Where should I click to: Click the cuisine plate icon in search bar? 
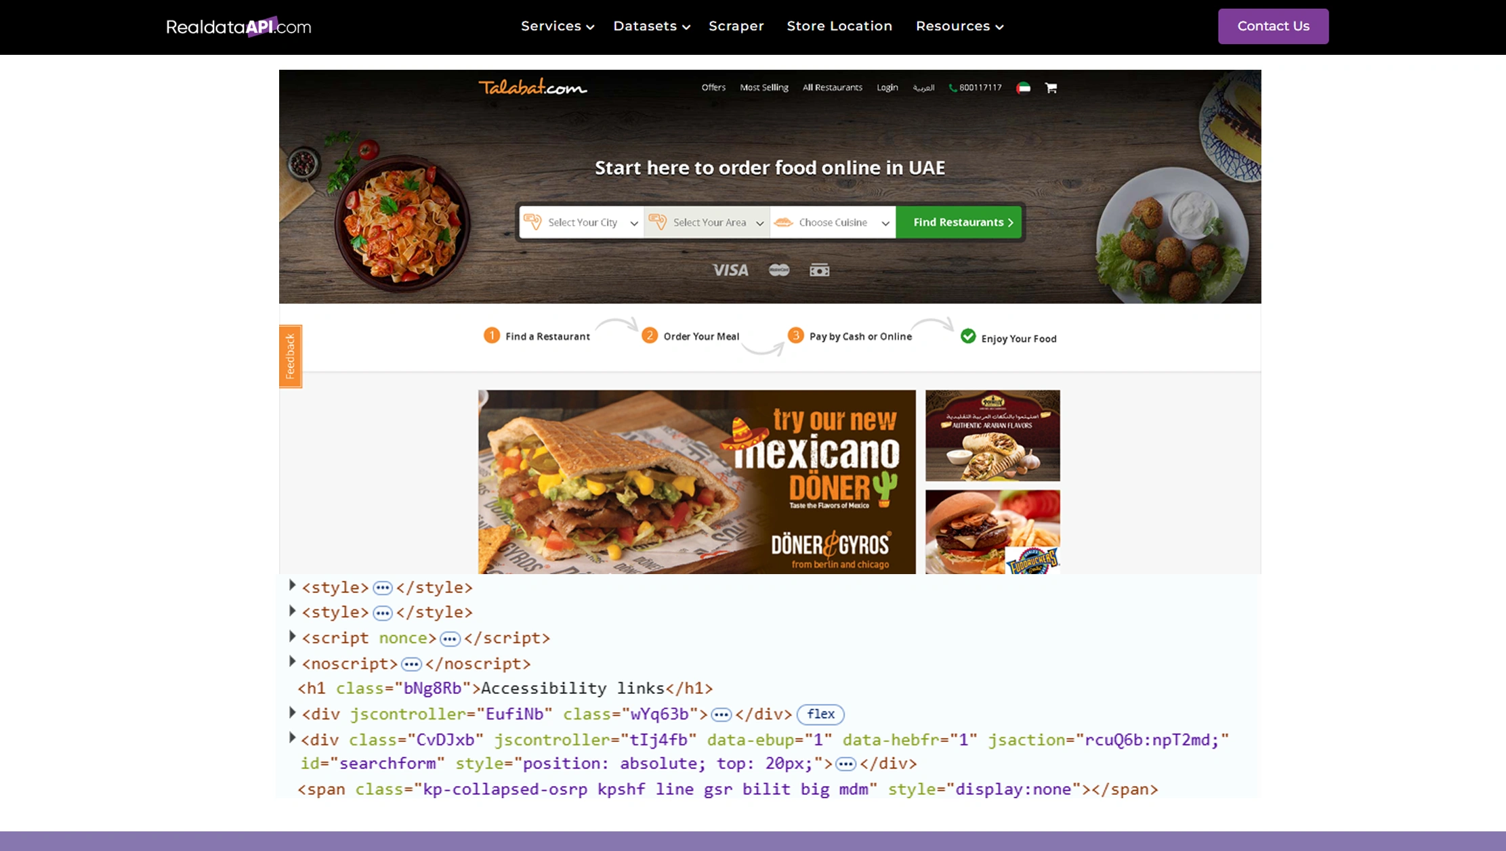pos(785,222)
